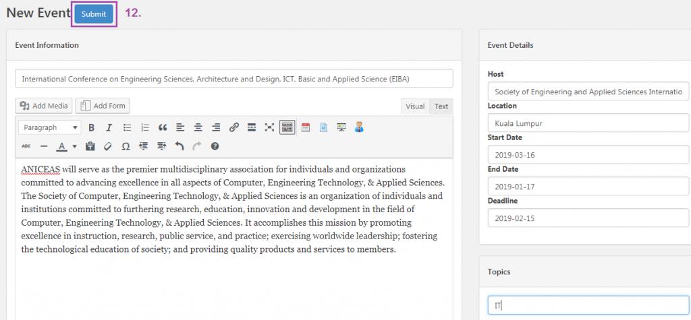This screenshot has width=691, height=320.
Task: Align text left
Action: [x=180, y=127]
